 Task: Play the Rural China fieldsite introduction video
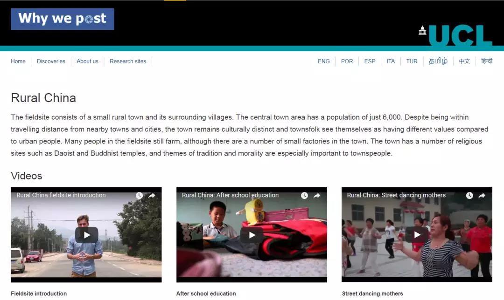coord(86,235)
